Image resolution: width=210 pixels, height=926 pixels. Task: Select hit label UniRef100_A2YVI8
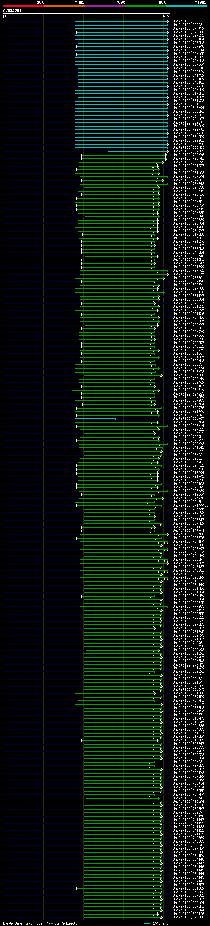tap(188, 133)
